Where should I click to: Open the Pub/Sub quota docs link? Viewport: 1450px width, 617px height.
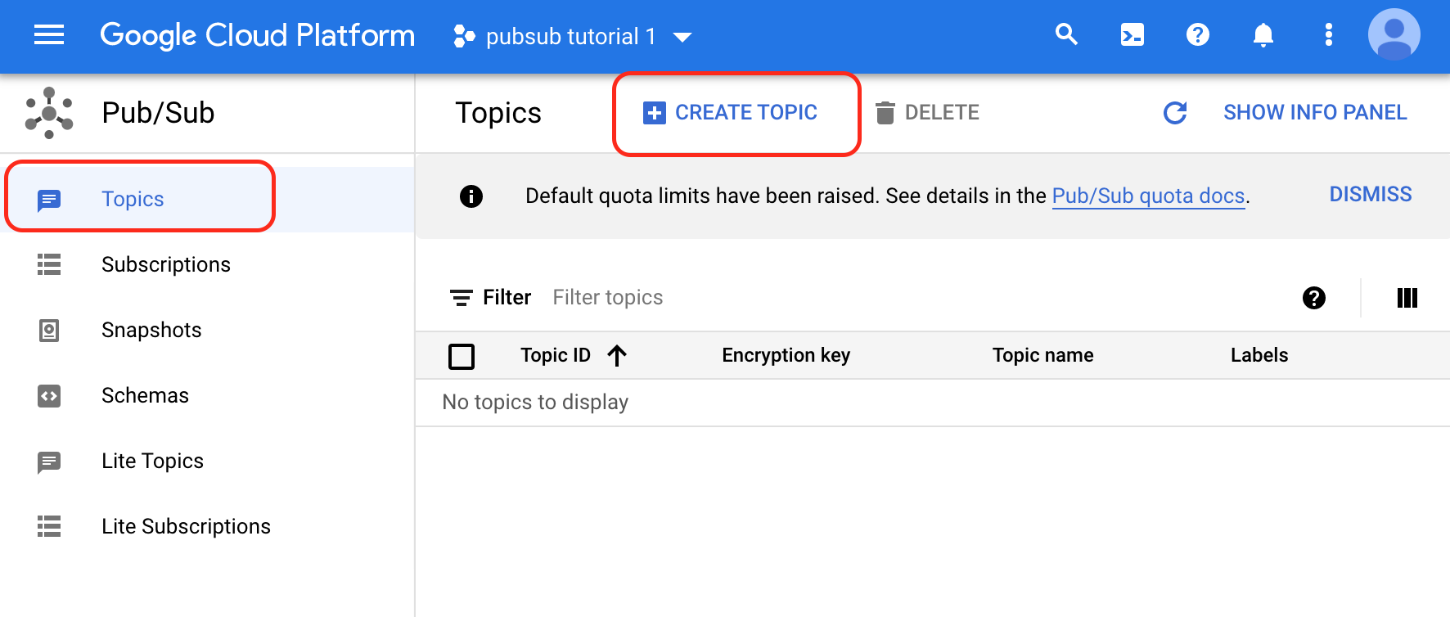tap(1148, 196)
